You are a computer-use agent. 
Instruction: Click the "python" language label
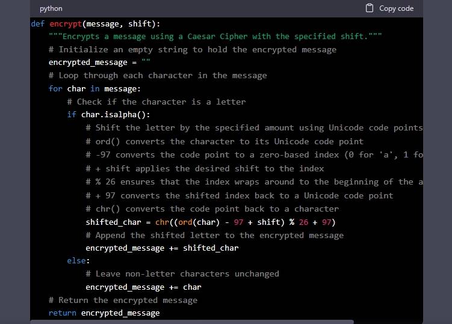click(51, 8)
